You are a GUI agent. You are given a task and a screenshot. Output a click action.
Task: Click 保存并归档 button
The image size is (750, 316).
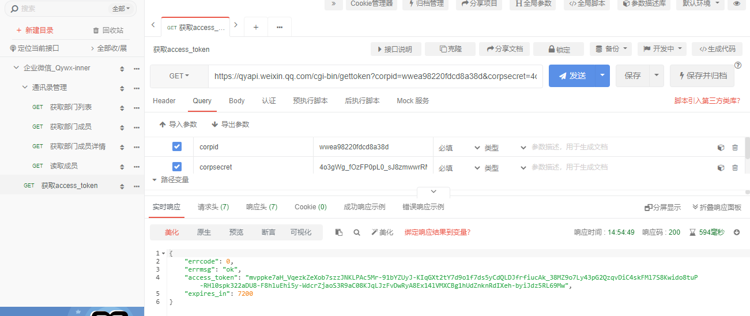(702, 76)
